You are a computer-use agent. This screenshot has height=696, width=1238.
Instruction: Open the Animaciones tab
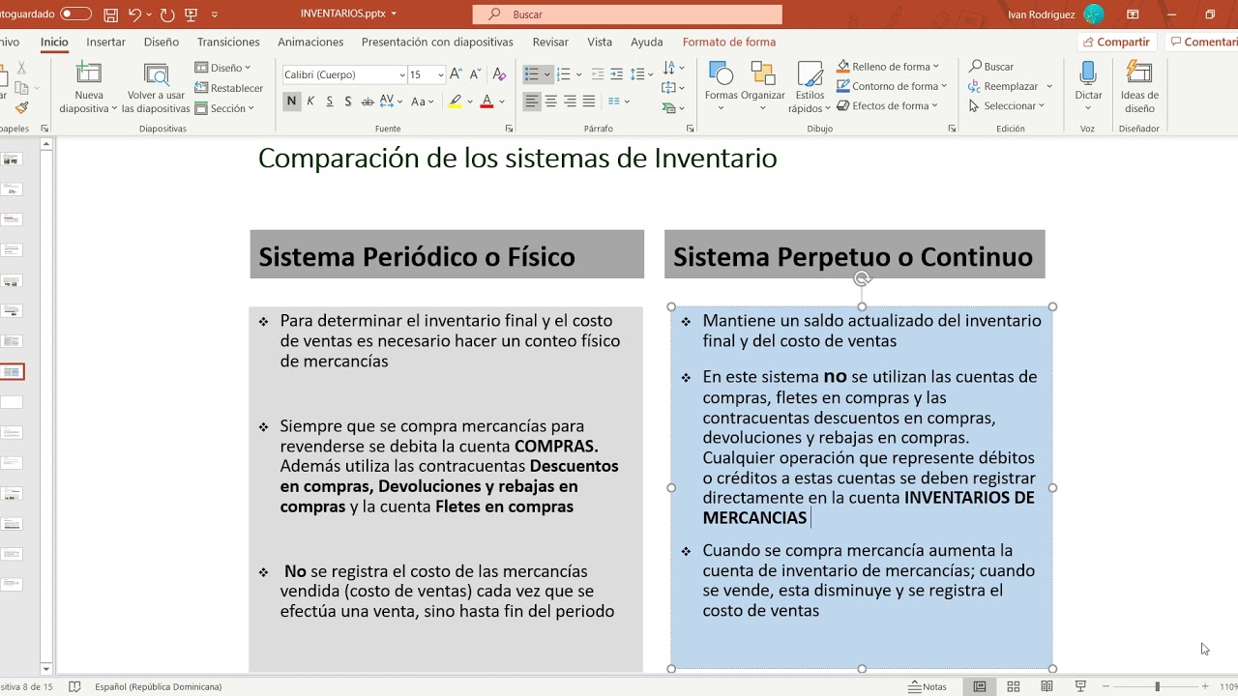click(x=310, y=43)
